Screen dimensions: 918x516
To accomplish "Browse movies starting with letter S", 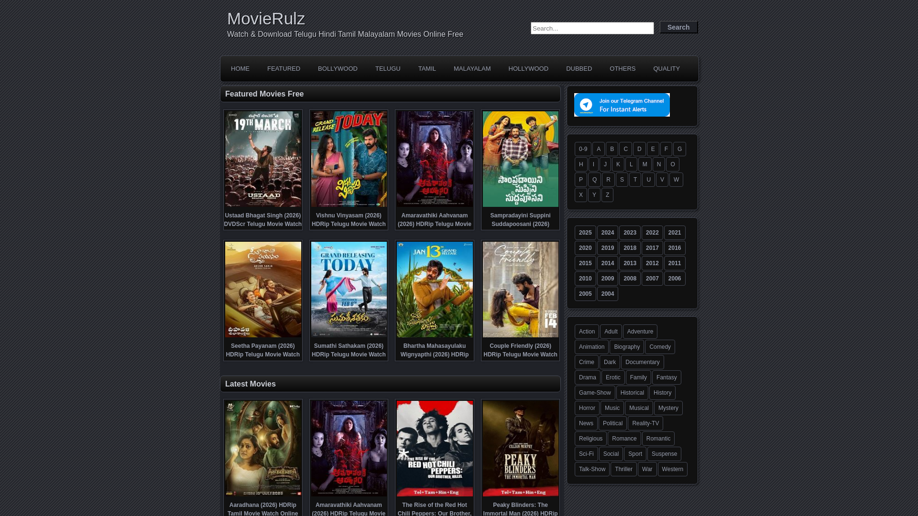I will (622, 180).
